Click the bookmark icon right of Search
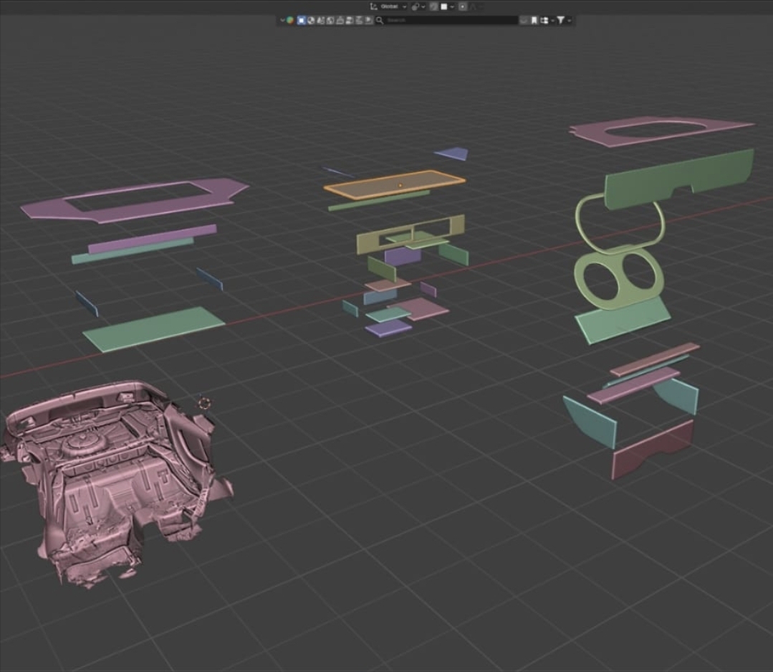The width and height of the screenshot is (773, 672). click(534, 20)
